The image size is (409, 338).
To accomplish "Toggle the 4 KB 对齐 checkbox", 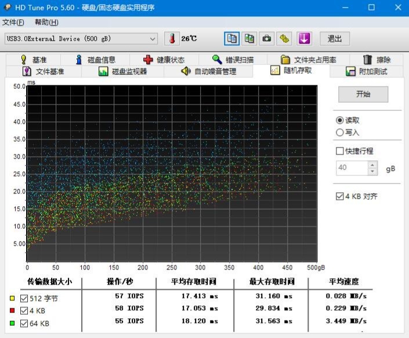I will click(x=340, y=196).
